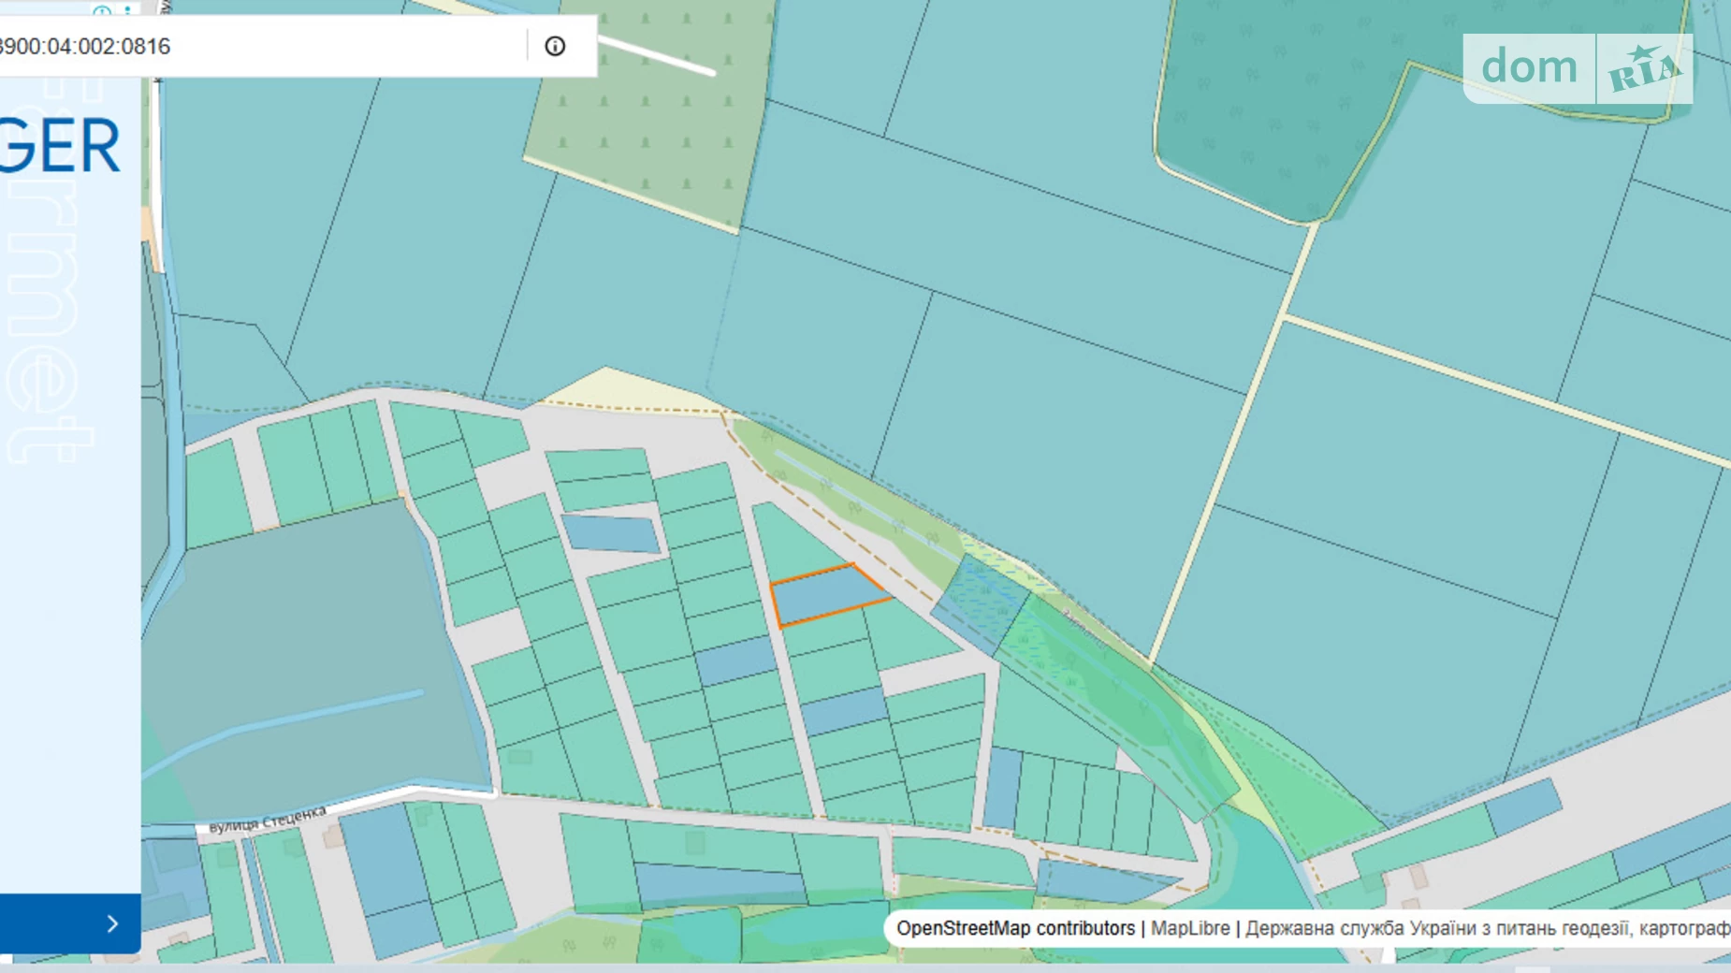Open the three-dot menu above the search bar
The height and width of the screenshot is (973, 1731).
click(128, 10)
